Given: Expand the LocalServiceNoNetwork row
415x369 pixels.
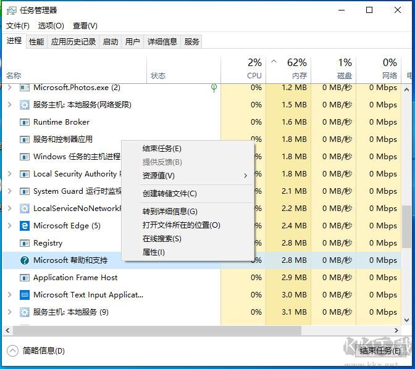Looking at the screenshot, I should pyautogui.click(x=10, y=209).
